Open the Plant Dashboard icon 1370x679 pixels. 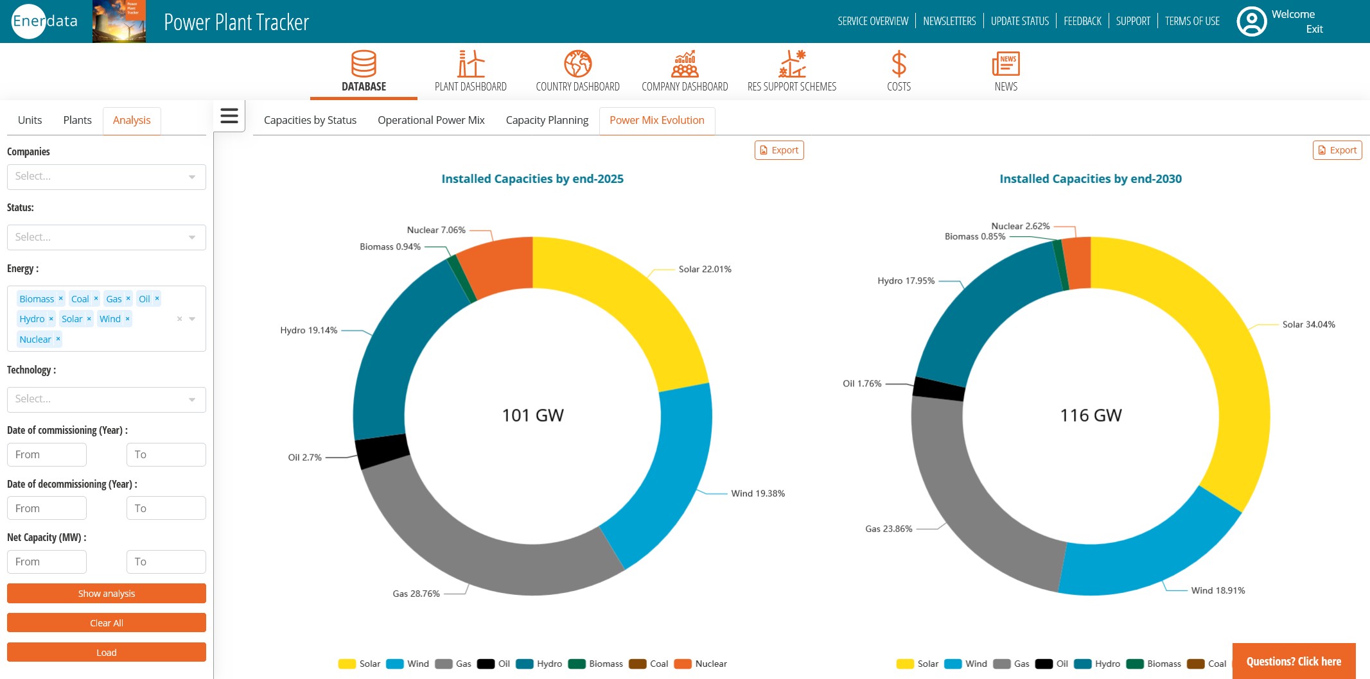pyautogui.click(x=470, y=64)
